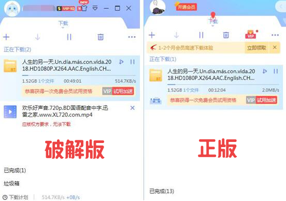The image size is (286, 201).
Task: Click the trash delete icon in left toolbar
Action: pyautogui.click(x=101, y=37)
